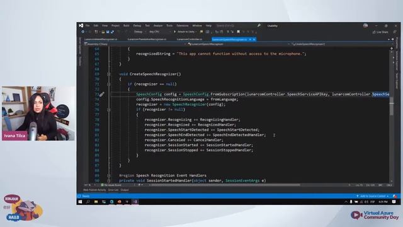Click the Save All toolbar icon
This screenshot has height=227, width=403.
pyautogui.click(x=112, y=32)
